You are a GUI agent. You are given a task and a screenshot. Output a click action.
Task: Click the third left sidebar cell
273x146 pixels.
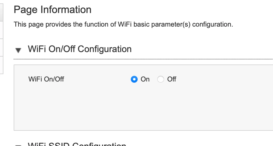tap(1, 47)
